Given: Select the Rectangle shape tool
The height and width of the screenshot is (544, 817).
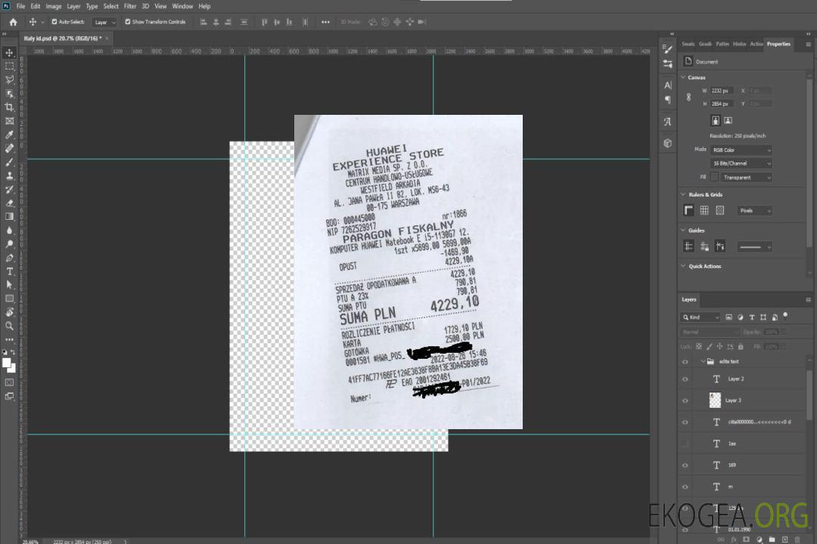Looking at the screenshot, I should click(9, 298).
